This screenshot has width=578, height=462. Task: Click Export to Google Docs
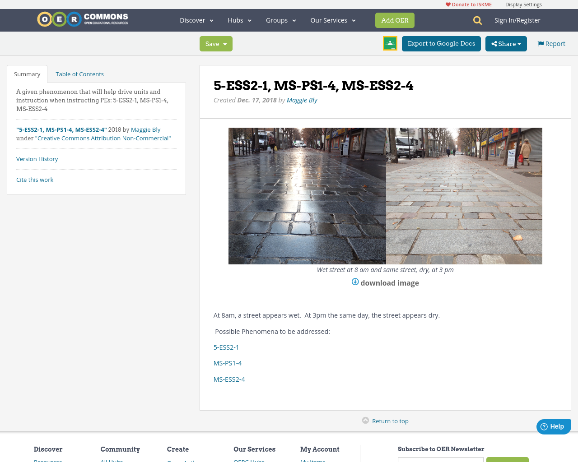pyautogui.click(x=441, y=44)
